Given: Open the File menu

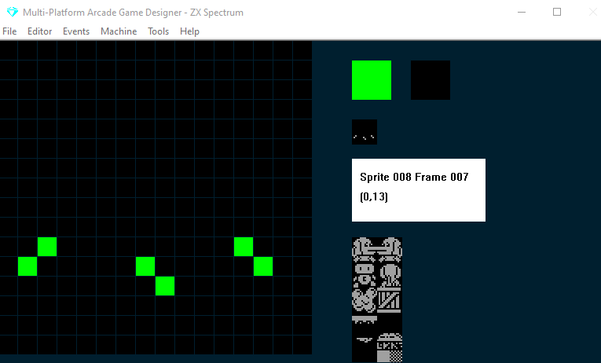Looking at the screenshot, I should tap(9, 31).
